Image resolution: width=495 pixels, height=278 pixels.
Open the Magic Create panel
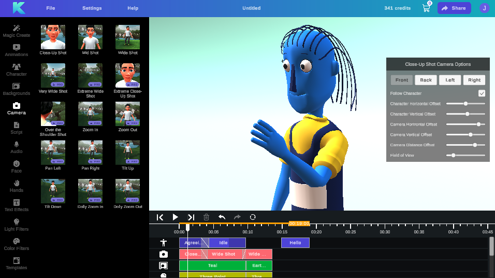coord(17,31)
